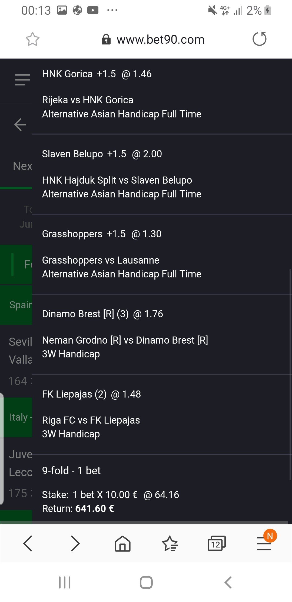The image size is (292, 602).
Task: Open the browser home page
Action: point(122,543)
